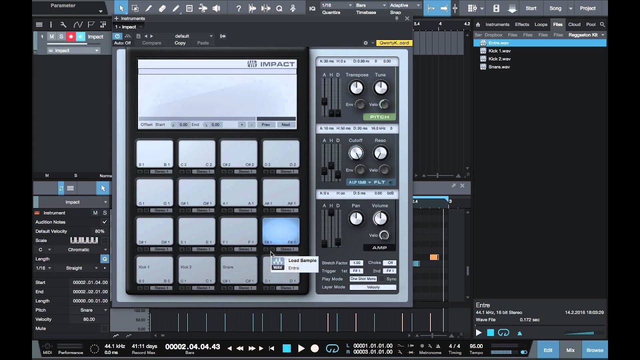Adjust the Volume knob in AMP section

pyautogui.click(x=380, y=218)
